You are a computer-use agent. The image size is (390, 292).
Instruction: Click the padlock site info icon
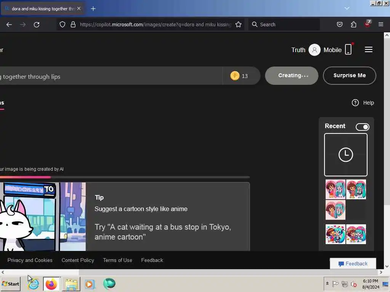coord(73,24)
